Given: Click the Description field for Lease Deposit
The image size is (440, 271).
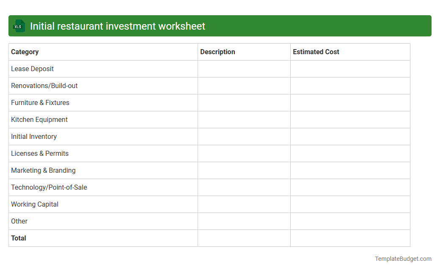Looking at the screenshot, I should (x=244, y=69).
